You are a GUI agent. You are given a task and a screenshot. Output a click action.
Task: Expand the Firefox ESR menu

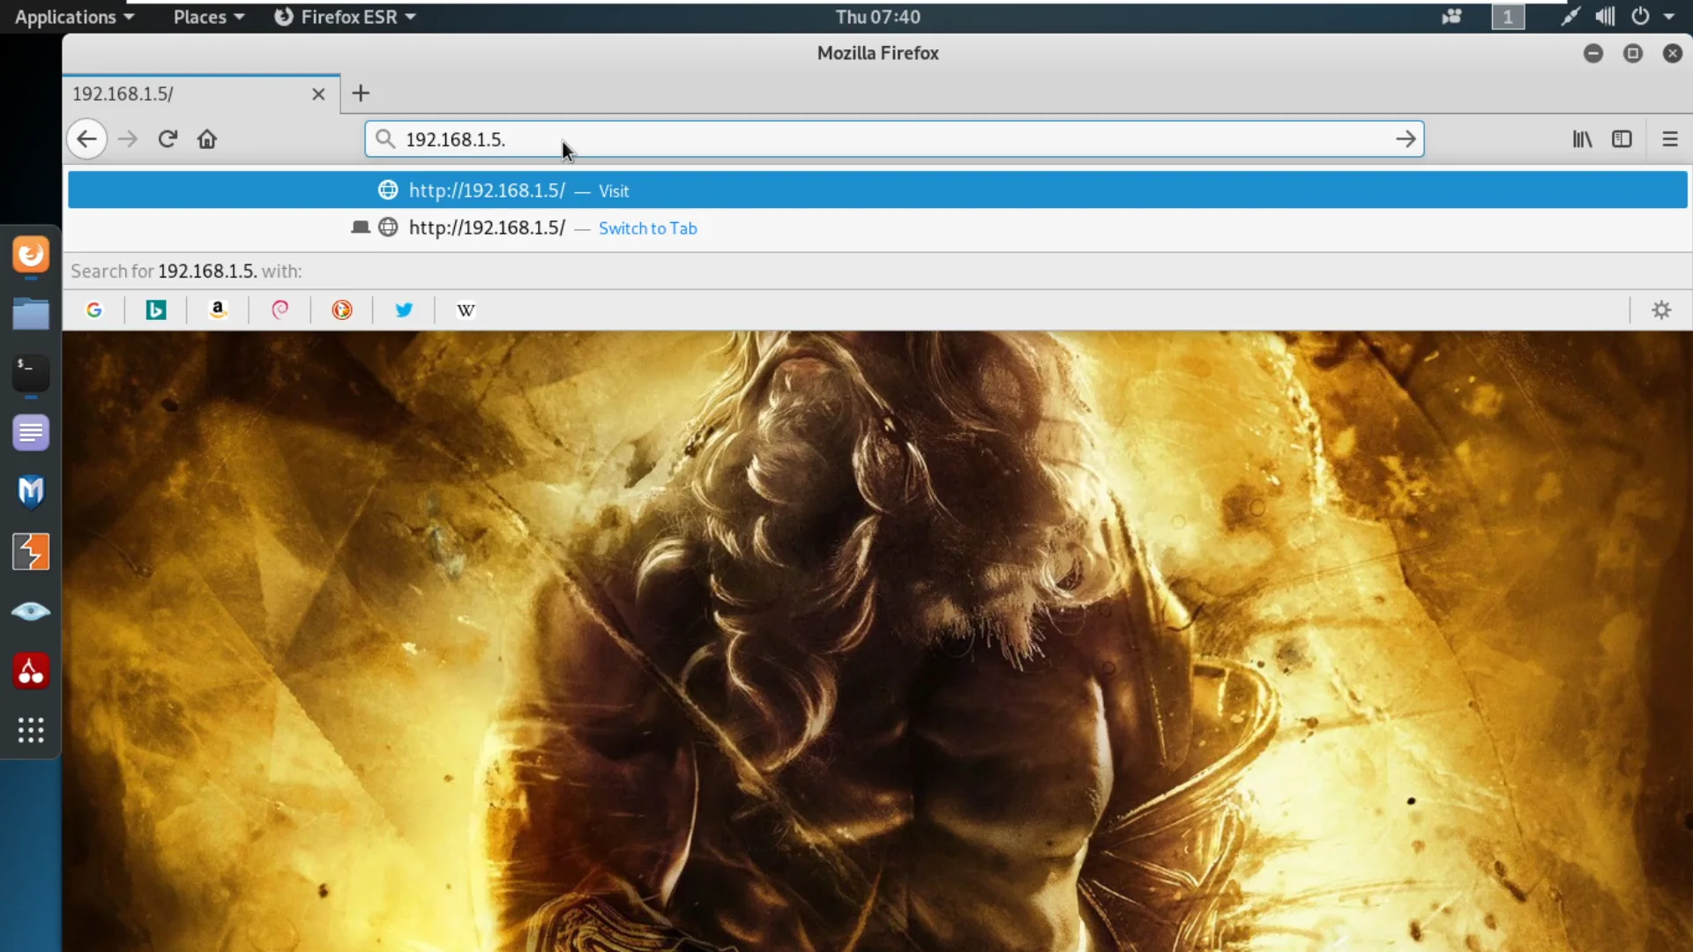tap(345, 16)
